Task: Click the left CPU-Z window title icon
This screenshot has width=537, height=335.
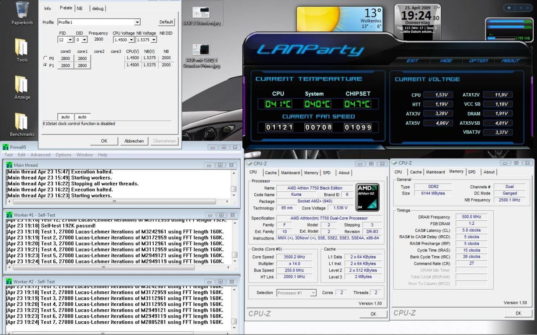Action: pos(249,163)
